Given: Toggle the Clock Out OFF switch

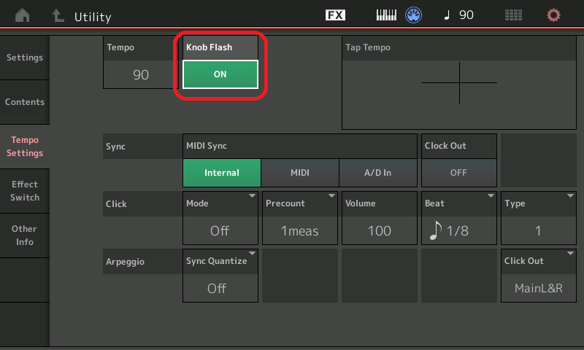Looking at the screenshot, I should [458, 173].
